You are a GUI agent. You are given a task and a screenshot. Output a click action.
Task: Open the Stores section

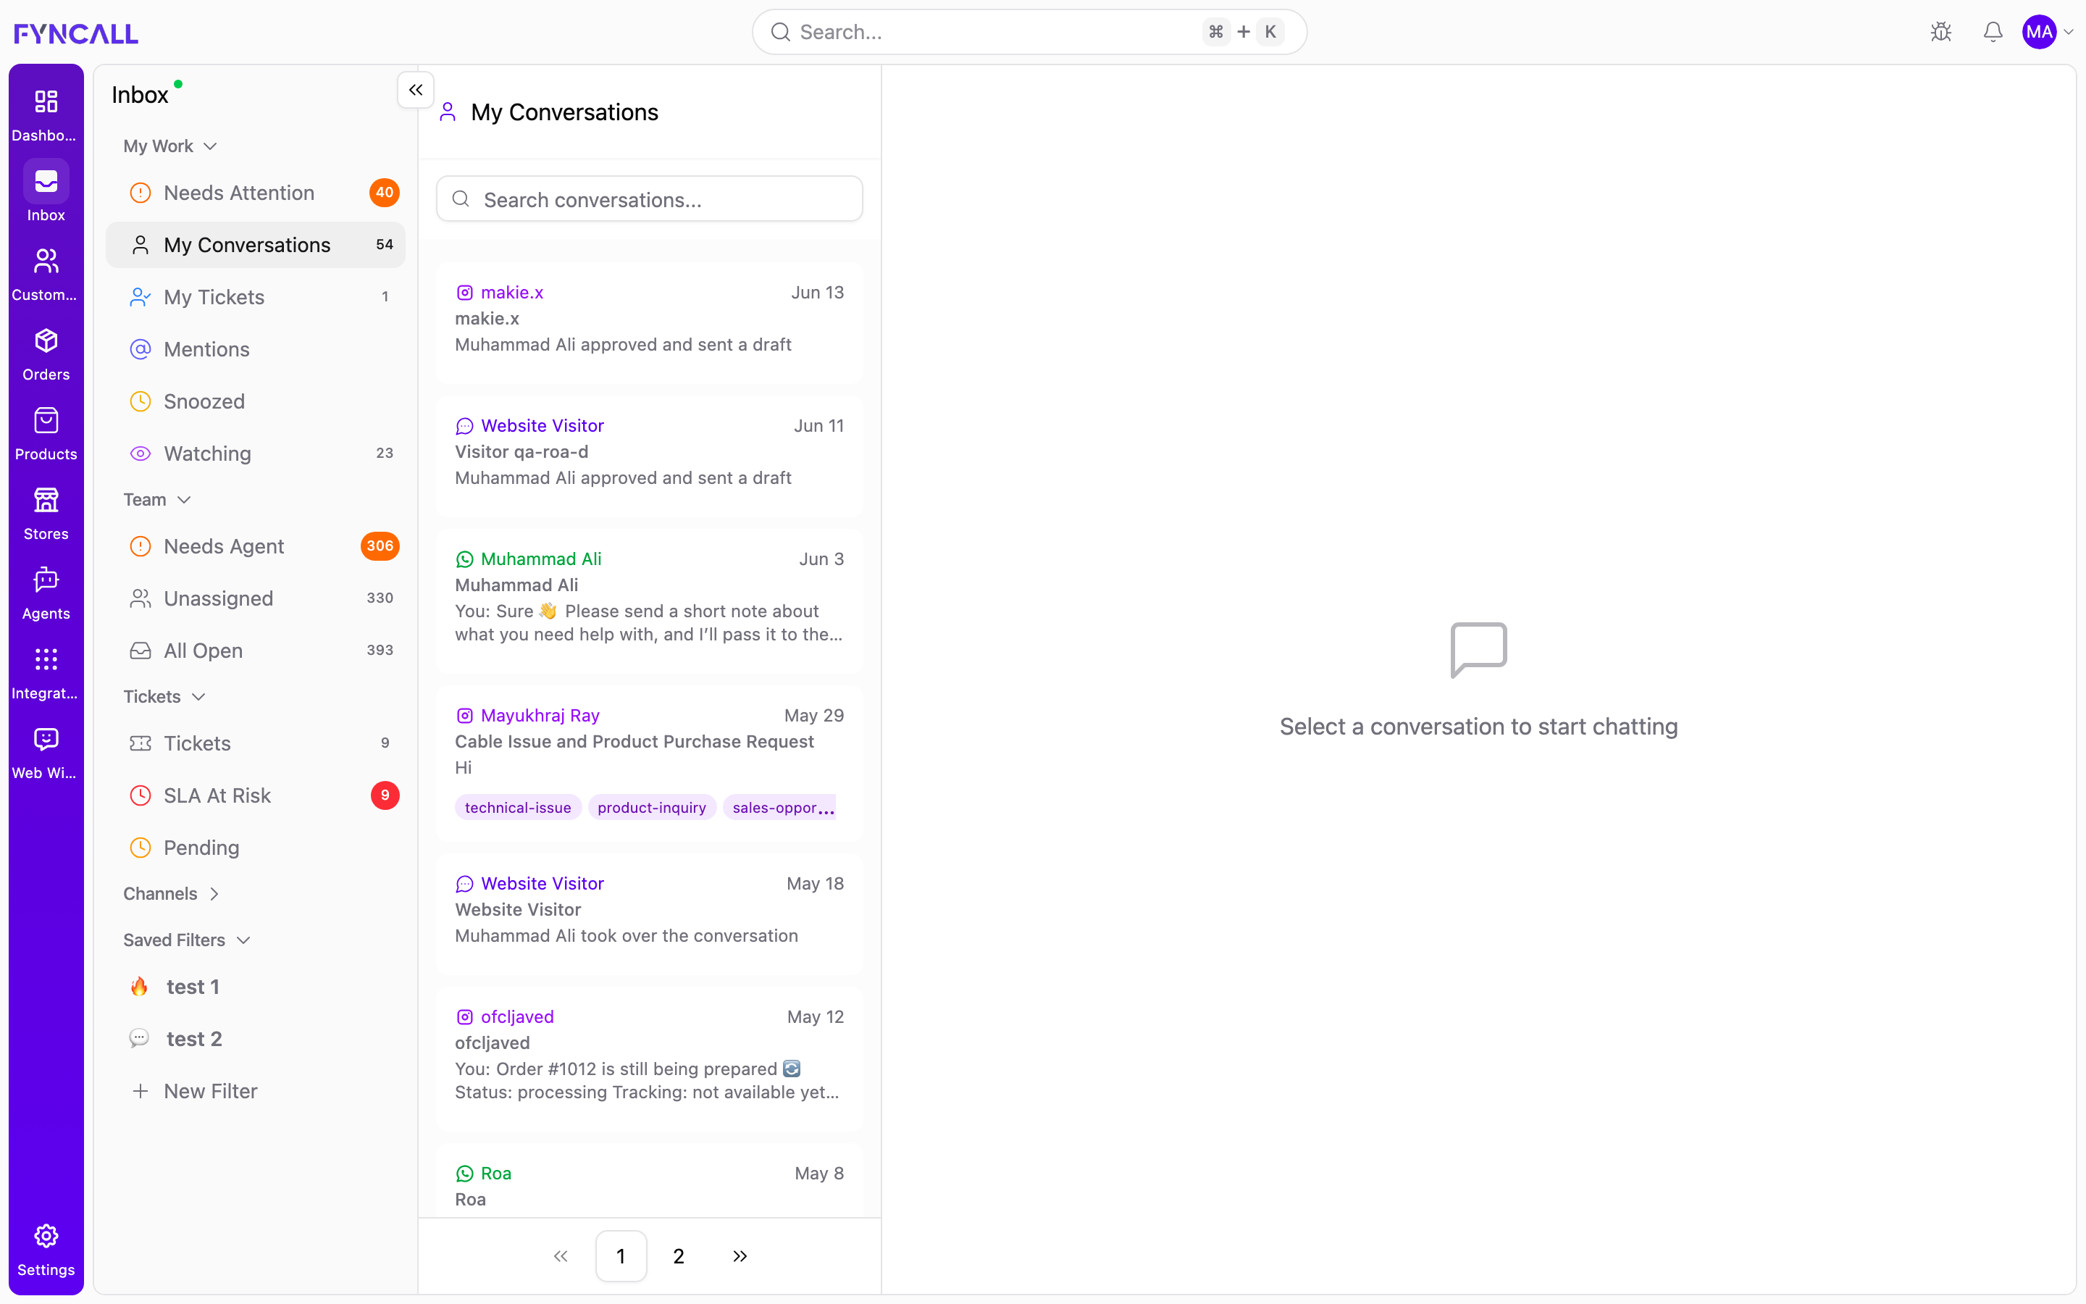[x=46, y=514]
